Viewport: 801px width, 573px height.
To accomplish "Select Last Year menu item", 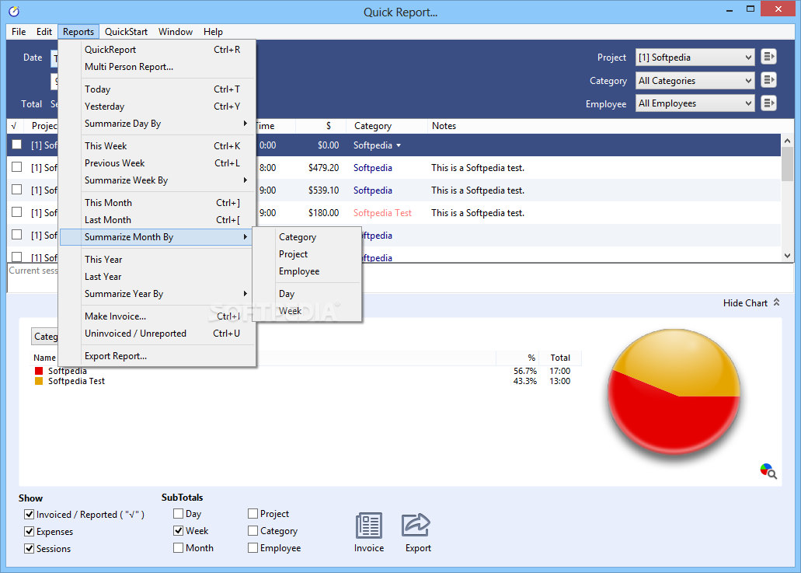I will click(x=158, y=277).
